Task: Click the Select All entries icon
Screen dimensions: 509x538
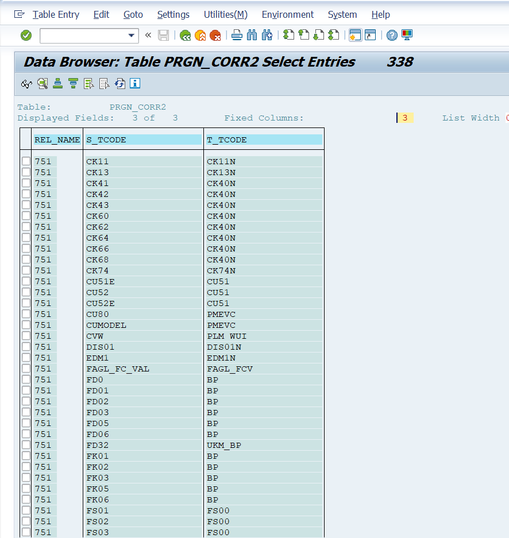Action: click(88, 83)
